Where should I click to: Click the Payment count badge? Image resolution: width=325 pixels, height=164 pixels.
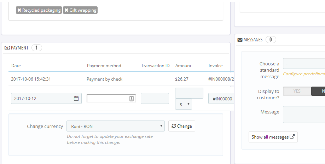(x=37, y=48)
